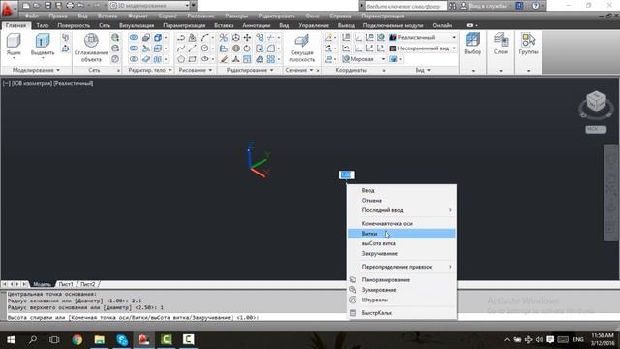Pick the Circle tool in Рисование panel
The image size is (620, 349).
click(x=204, y=48)
